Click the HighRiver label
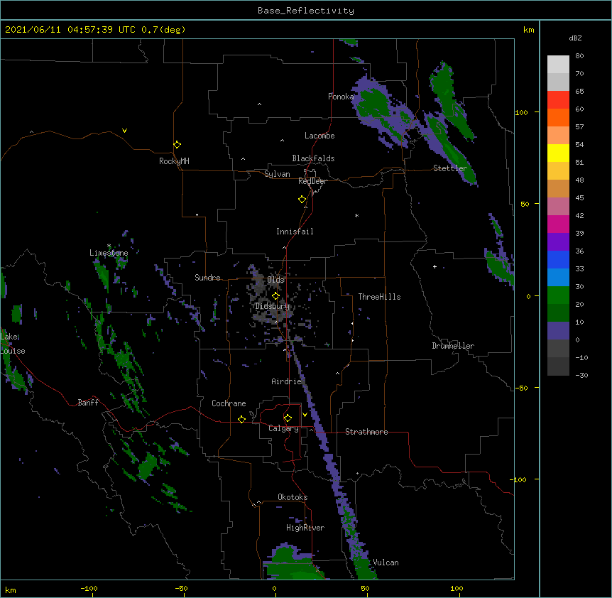This screenshot has height=598, width=612. pyautogui.click(x=305, y=528)
